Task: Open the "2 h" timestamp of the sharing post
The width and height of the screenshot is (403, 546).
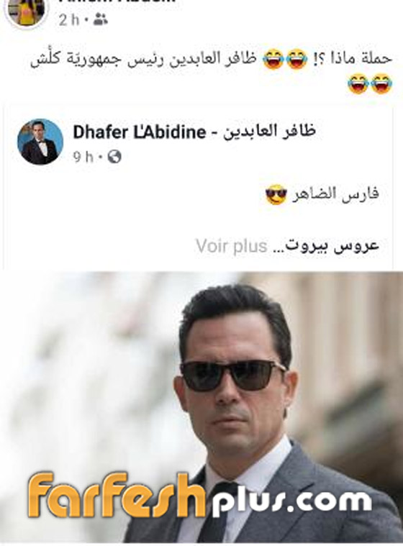Action: coord(69,20)
